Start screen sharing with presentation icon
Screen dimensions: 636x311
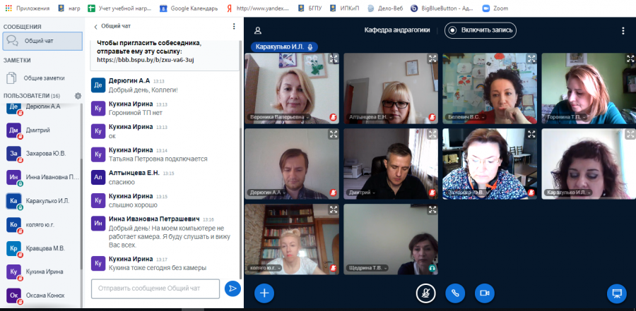tap(616, 293)
